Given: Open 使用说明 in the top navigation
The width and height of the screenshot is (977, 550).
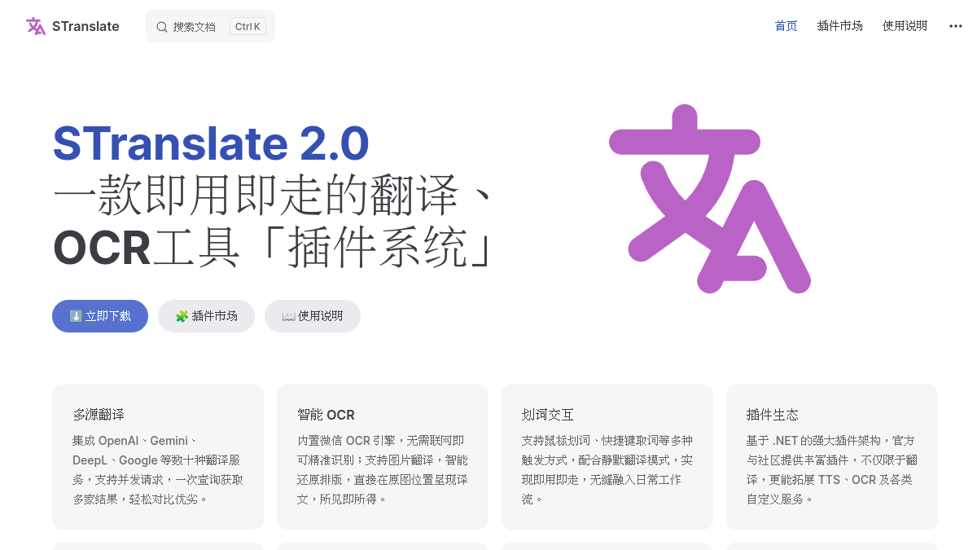Looking at the screenshot, I should coord(905,26).
